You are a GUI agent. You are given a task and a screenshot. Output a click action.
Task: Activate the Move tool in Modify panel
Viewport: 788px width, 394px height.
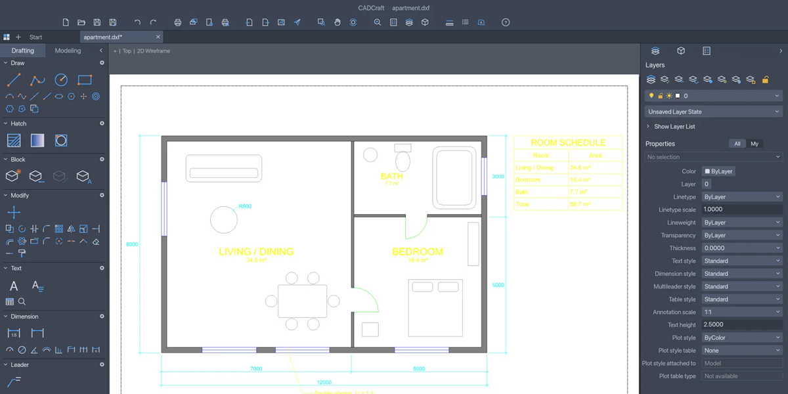point(14,212)
